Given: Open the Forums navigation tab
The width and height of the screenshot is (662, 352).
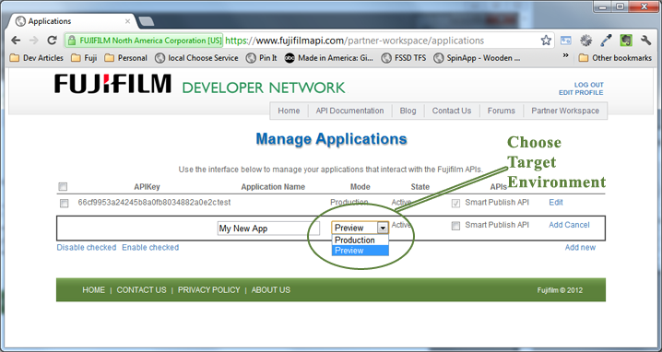Looking at the screenshot, I should point(502,111).
